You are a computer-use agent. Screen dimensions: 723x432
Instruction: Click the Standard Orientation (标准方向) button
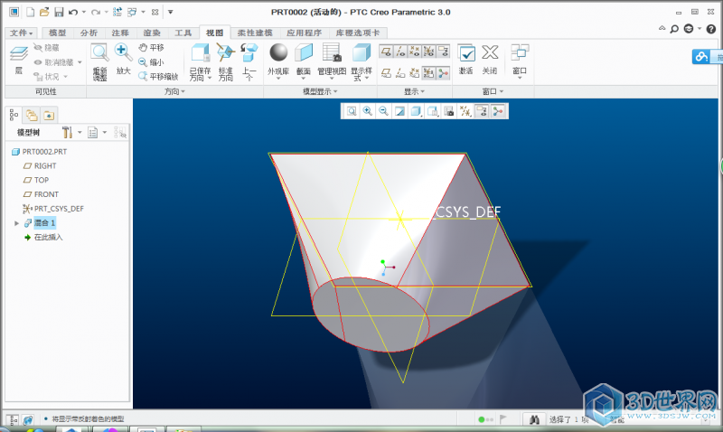point(225,62)
